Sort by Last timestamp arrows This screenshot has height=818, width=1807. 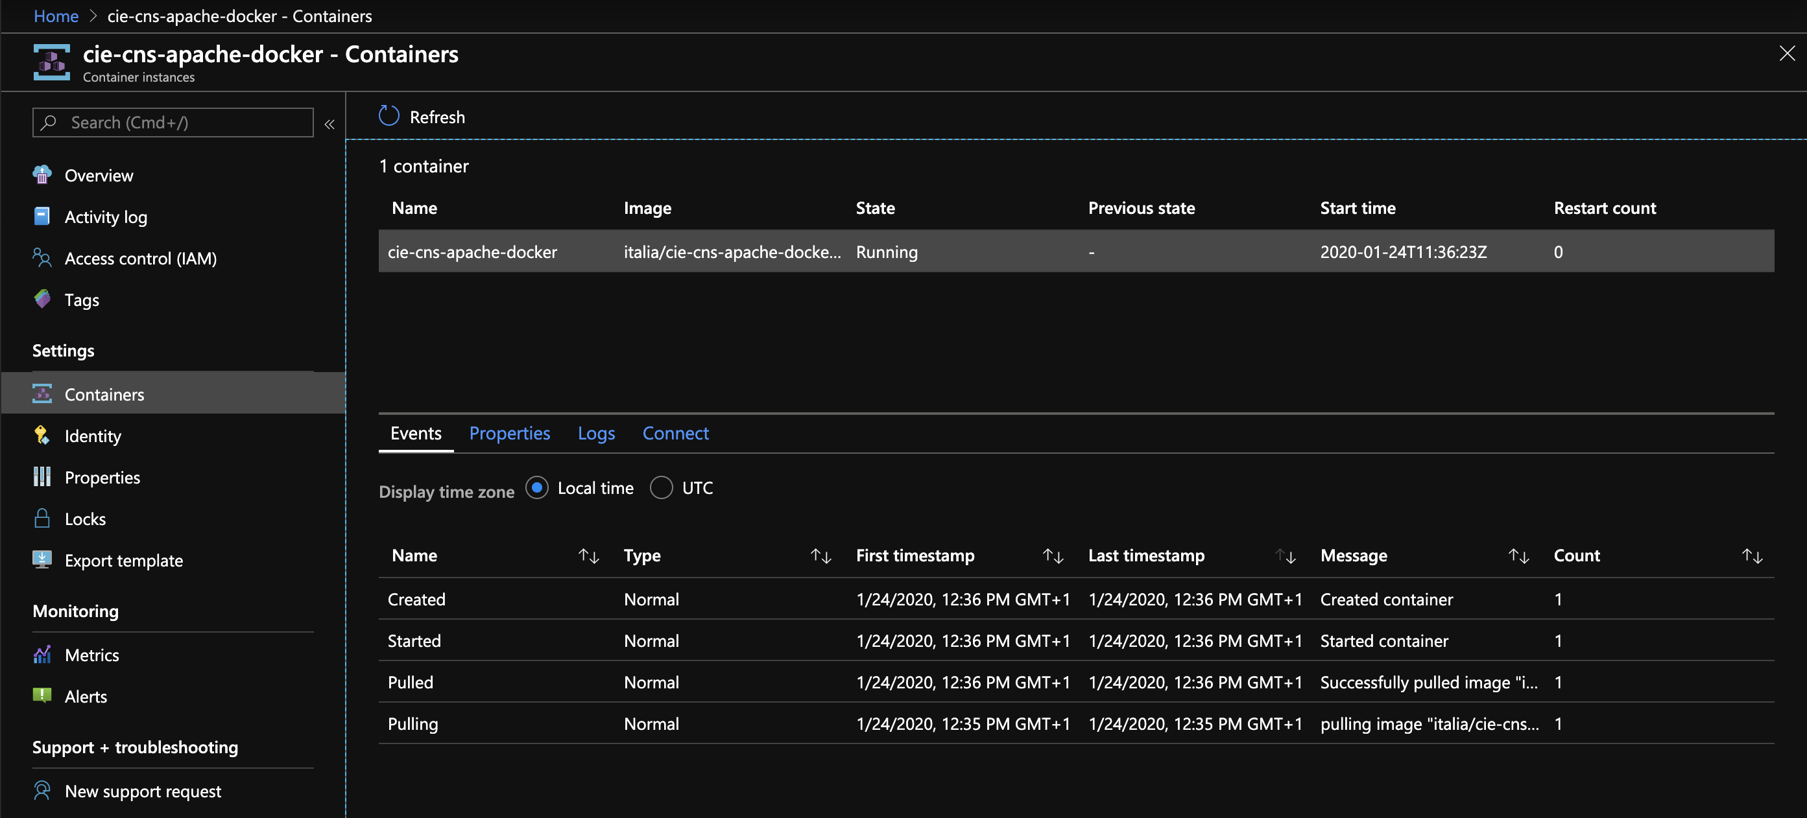[1285, 556]
